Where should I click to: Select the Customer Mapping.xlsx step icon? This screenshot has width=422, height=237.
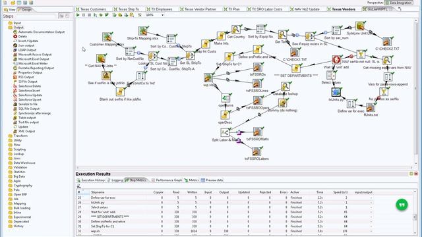[107, 37]
